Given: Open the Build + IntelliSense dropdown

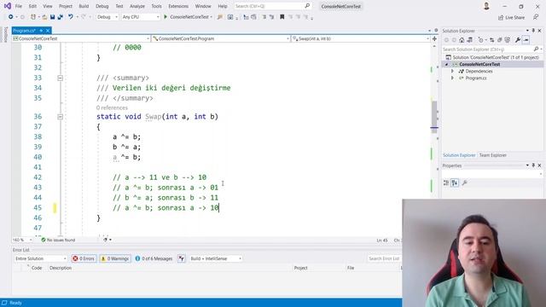Looking at the screenshot, I should click(216, 258).
